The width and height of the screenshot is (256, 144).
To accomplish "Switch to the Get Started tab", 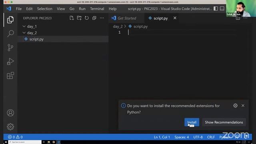I will [126, 18].
